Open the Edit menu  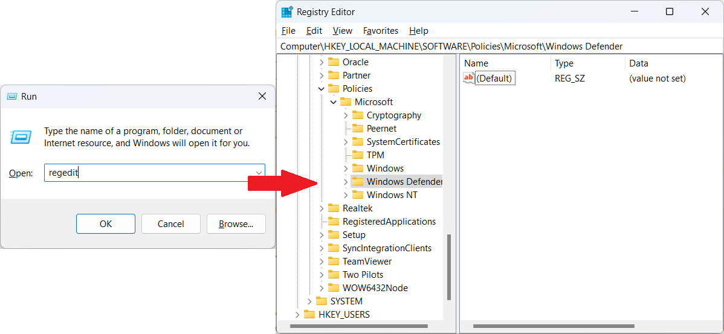pos(314,31)
